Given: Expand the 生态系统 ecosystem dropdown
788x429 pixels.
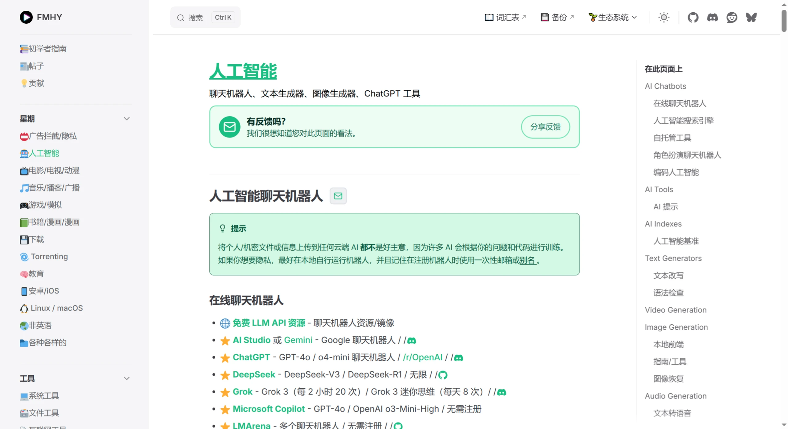Looking at the screenshot, I should point(612,17).
